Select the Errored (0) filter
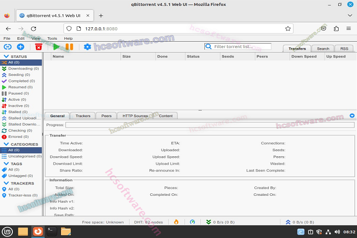357x238 pixels. tap(21, 137)
